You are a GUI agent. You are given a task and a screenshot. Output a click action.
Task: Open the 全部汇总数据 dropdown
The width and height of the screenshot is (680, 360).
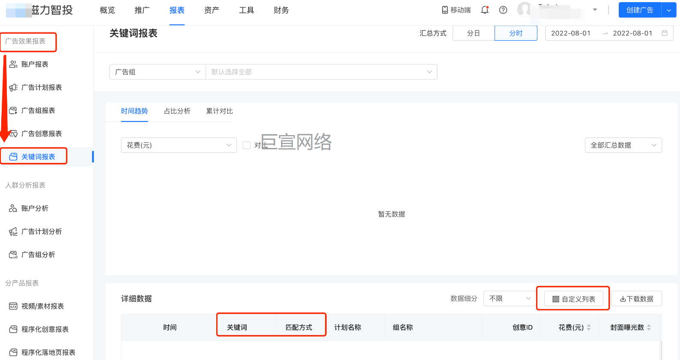click(x=623, y=145)
